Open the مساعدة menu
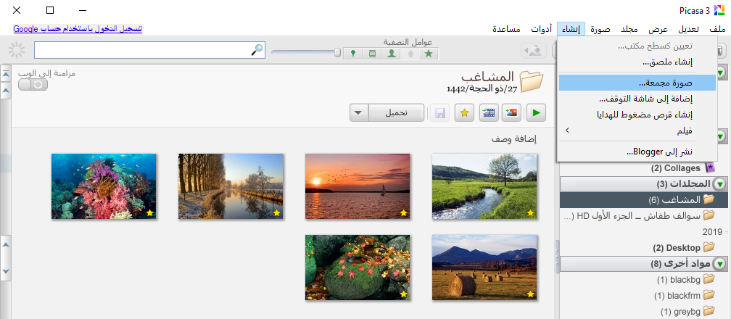This screenshot has width=731, height=319. point(507,29)
